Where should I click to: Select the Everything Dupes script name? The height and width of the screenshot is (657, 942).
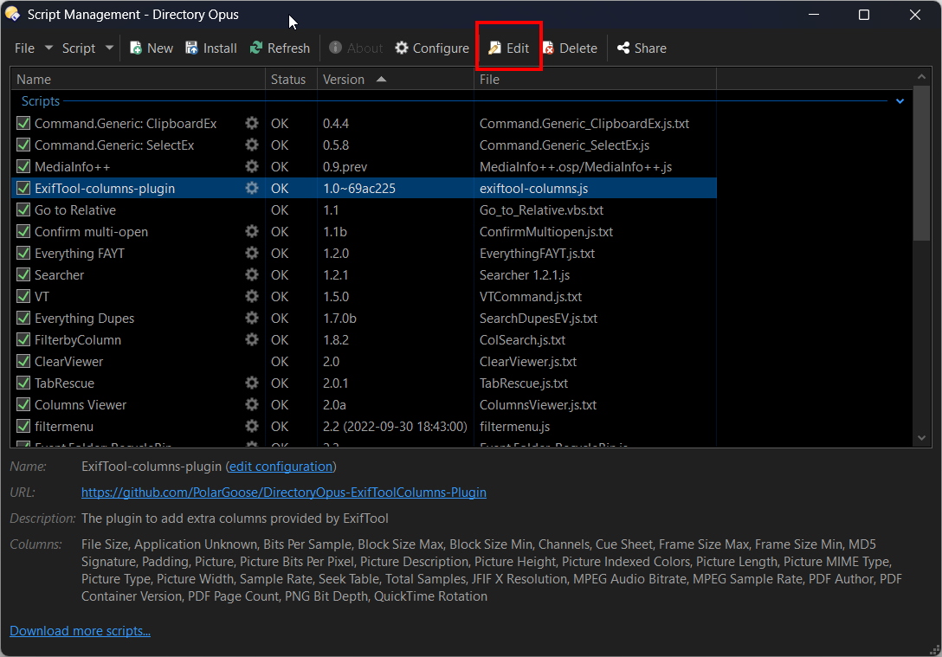pyautogui.click(x=84, y=318)
